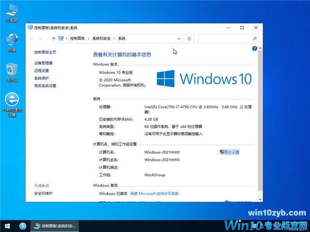Screen dimensions: 310x232
Task: Click the Windows 10 logo image
Action: (x=204, y=78)
